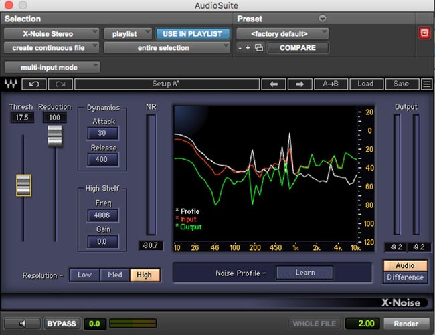Switch monitoring to Audio
This screenshot has height=335, width=435.
406,265
